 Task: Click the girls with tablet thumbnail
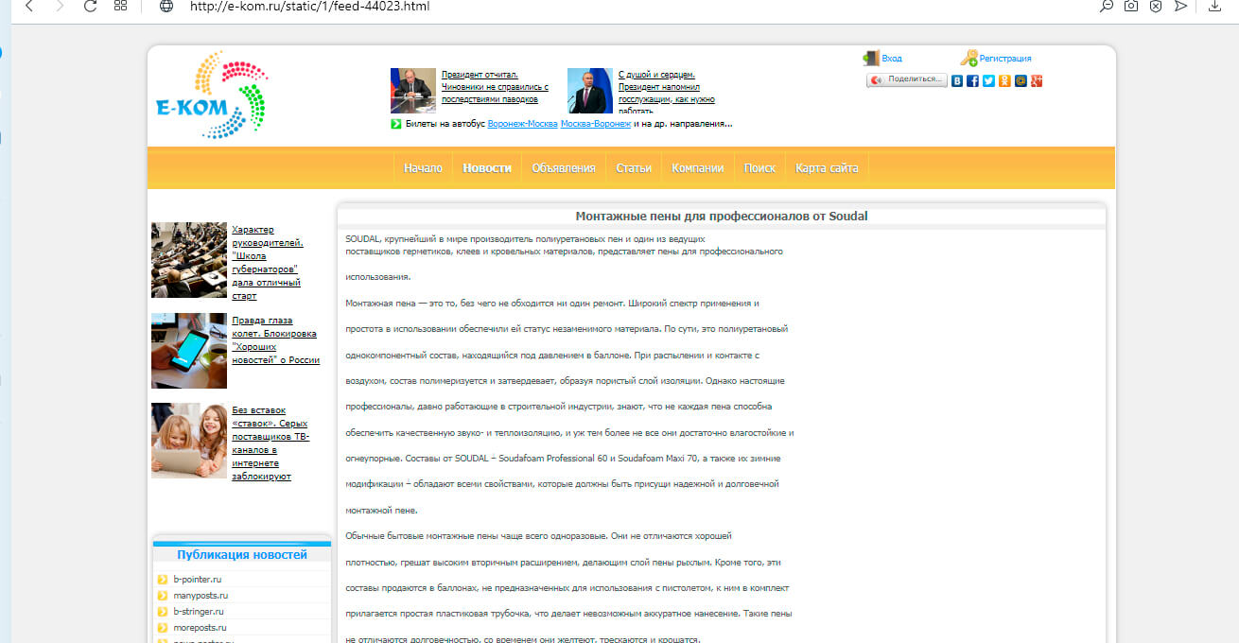coord(189,441)
